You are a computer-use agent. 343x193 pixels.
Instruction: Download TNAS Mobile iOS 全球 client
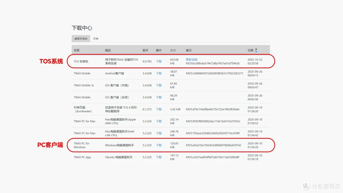158,97
